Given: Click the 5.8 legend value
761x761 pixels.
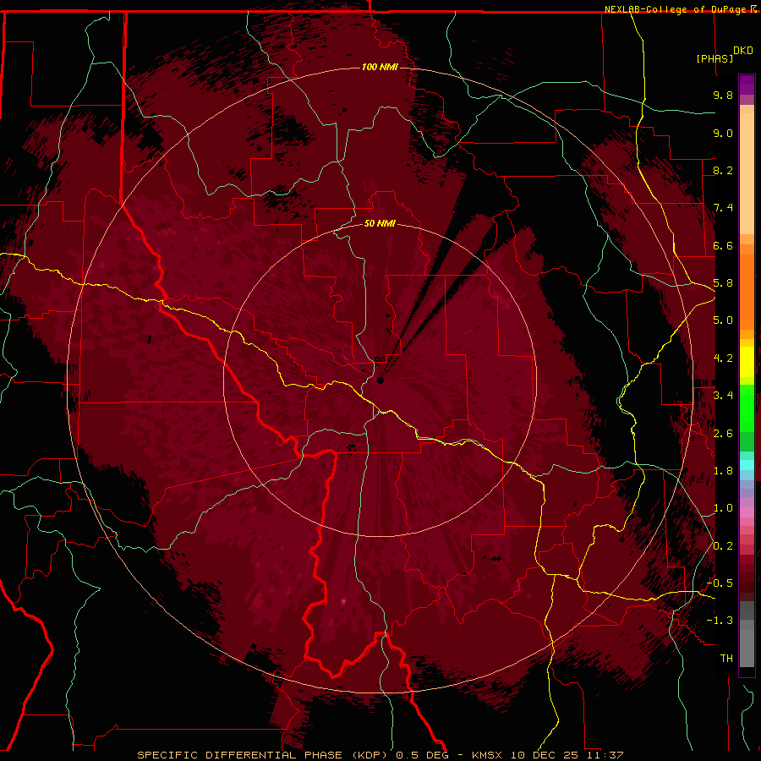Looking at the screenshot, I should (x=723, y=283).
